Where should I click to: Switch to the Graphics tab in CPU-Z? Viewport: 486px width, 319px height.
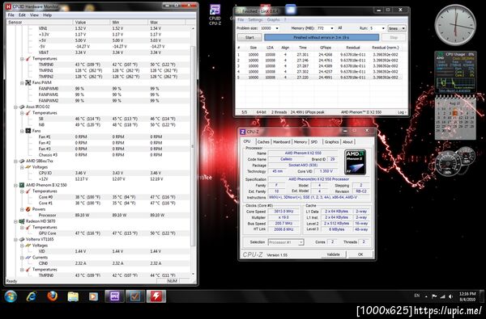(x=331, y=142)
